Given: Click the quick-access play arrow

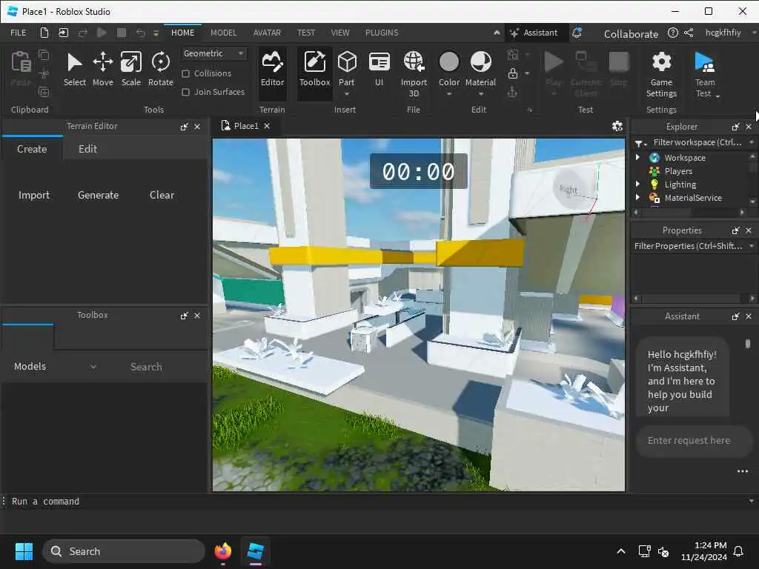Looking at the screenshot, I should 102,33.
